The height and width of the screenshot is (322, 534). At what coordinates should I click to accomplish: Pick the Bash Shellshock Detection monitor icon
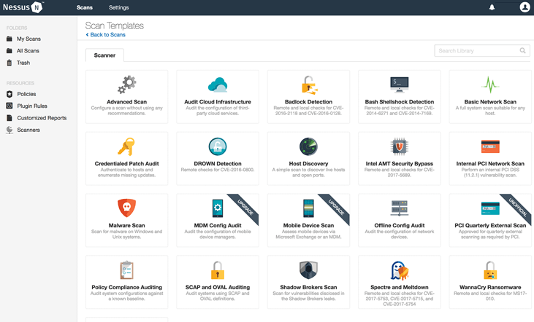coord(399,85)
